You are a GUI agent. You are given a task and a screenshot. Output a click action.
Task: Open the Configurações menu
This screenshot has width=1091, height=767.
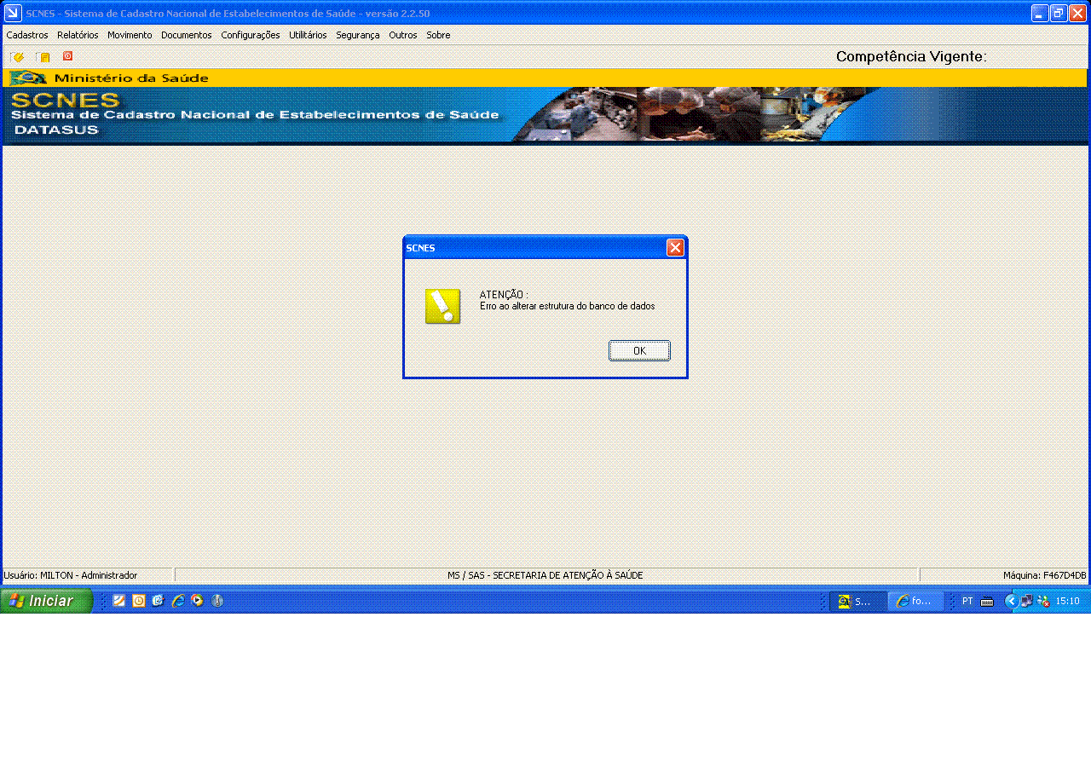[251, 35]
